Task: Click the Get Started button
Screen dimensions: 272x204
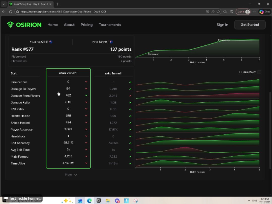Action: pyautogui.click(x=250, y=25)
